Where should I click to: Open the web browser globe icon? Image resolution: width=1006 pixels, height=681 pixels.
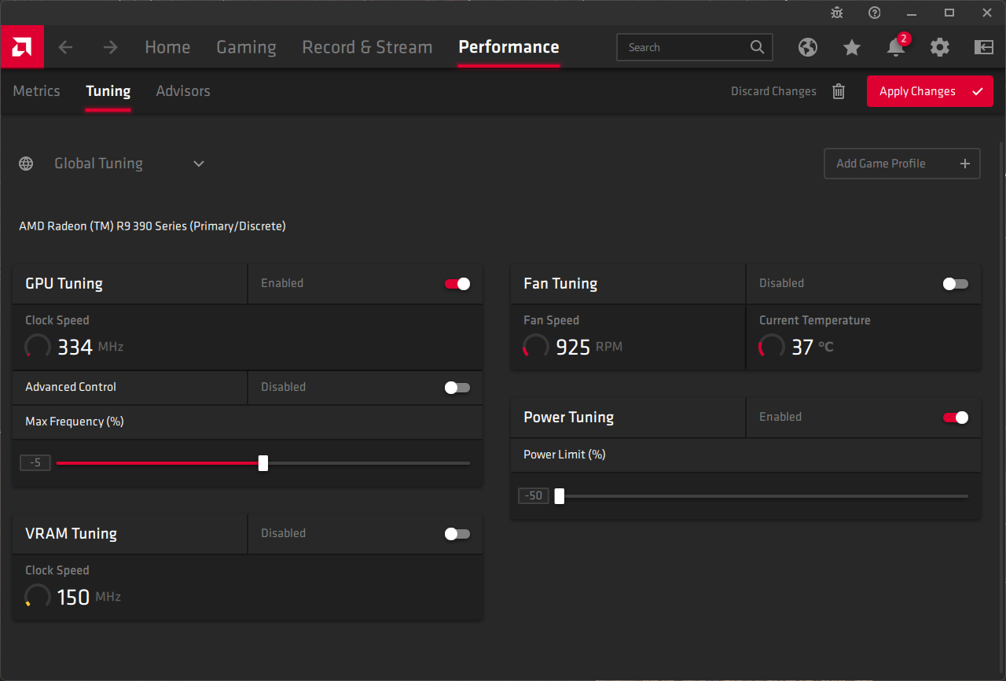coord(808,47)
